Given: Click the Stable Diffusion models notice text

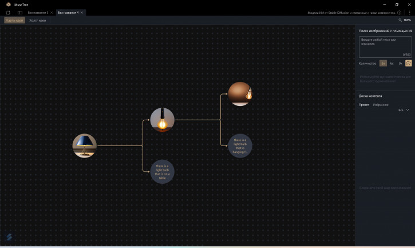Looking at the screenshot, I should (351, 13).
